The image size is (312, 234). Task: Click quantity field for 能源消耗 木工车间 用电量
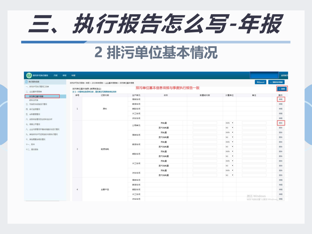[205, 161]
